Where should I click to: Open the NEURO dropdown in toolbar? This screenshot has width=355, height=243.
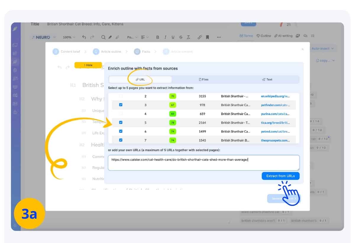tap(44, 37)
